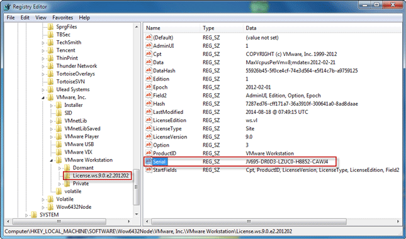
Task: Select the Installer folder icon
Action: coord(59,105)
